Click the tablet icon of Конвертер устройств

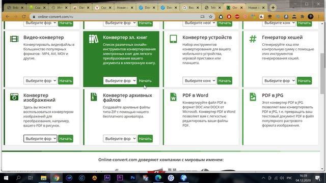[x=173, y=39]
